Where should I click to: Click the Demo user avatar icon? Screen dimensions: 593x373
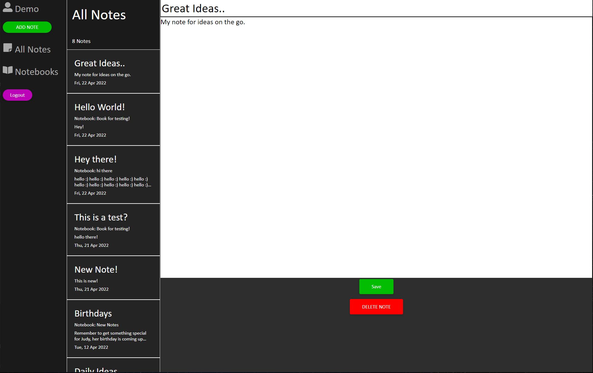pyautogui.click(x=7, y=7)
